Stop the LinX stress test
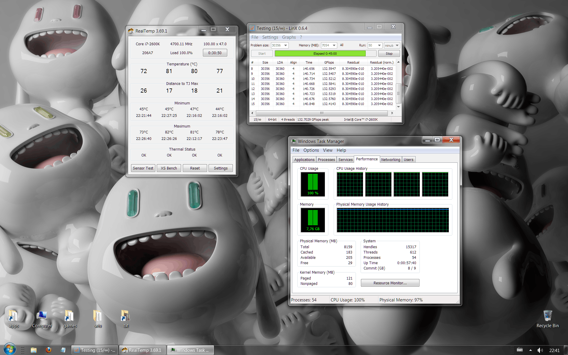The height and width of the screenshot is (355, 568). (x=389, y=54)
